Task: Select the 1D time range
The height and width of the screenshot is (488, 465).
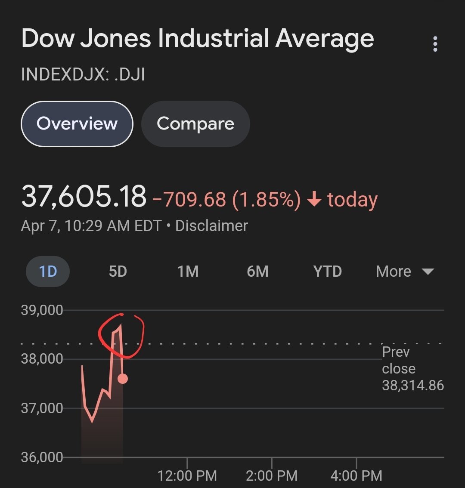Action: [48, 272]
